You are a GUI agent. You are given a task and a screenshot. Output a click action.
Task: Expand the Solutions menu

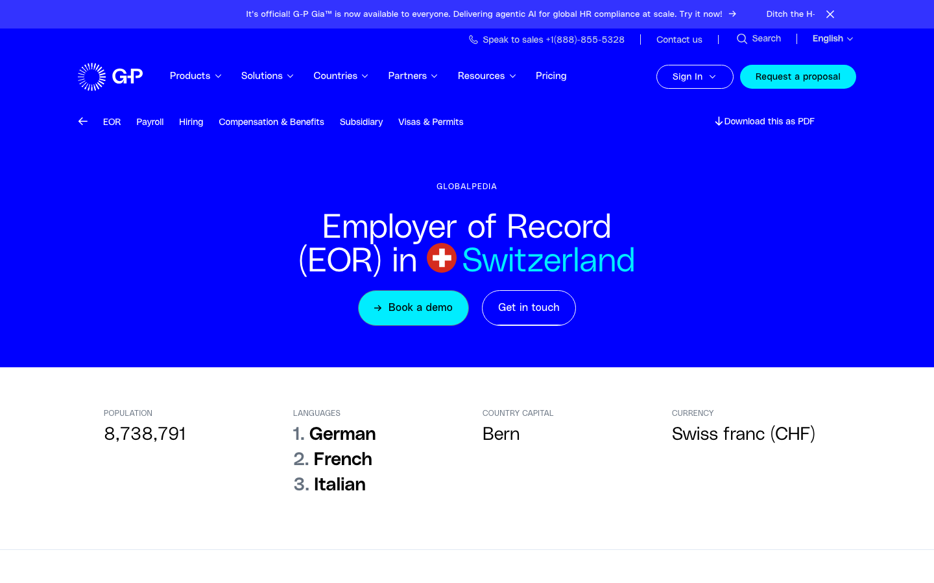[x=267, y=76]
